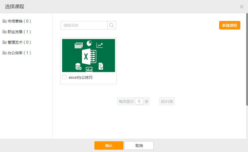
Task: Click the folder icon beside 办公效率
Action: coord(4,53)
